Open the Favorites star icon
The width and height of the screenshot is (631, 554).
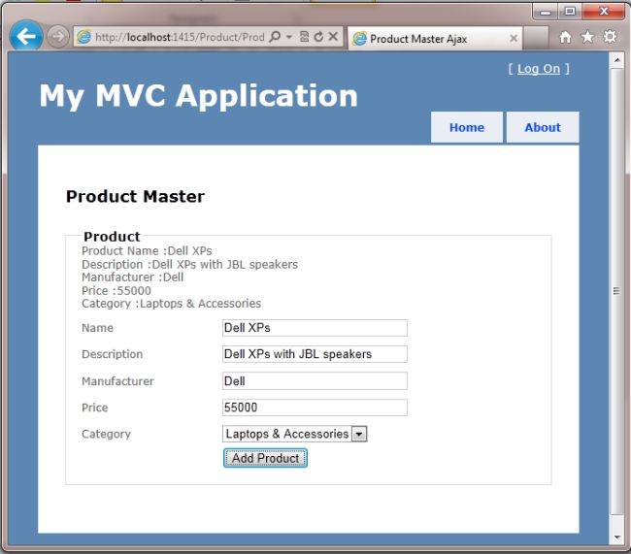(x=587, y=37)
